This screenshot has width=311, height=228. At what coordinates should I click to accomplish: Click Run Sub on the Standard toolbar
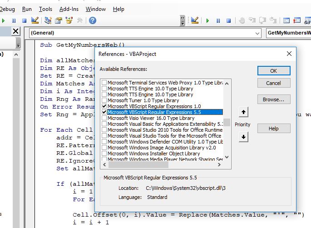[3, 20]
